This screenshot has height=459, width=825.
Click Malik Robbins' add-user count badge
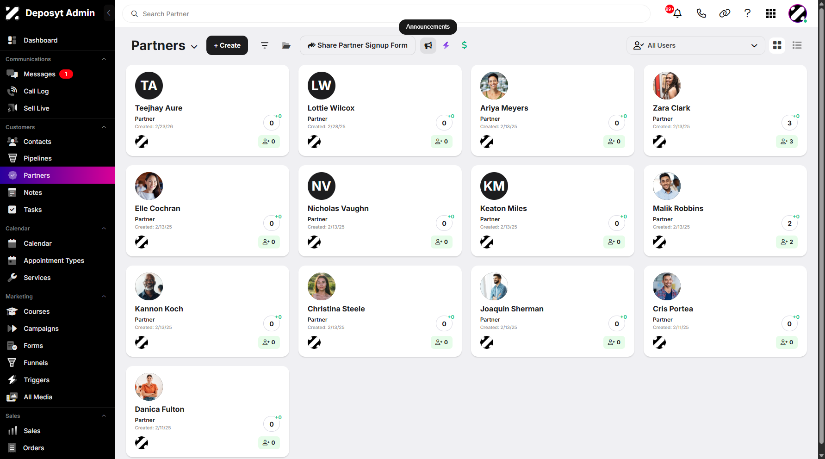click(787, 242)
